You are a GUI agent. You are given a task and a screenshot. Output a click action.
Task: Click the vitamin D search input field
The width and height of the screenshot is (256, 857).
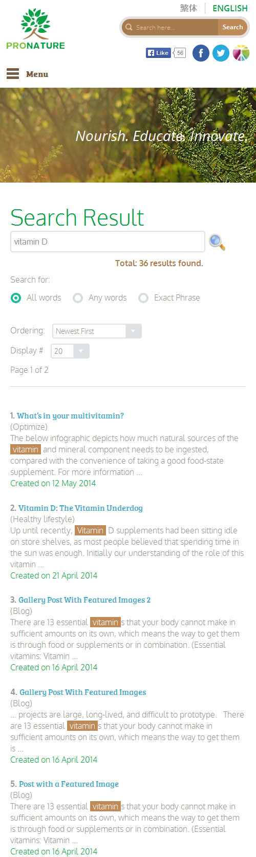coord(108,242)
